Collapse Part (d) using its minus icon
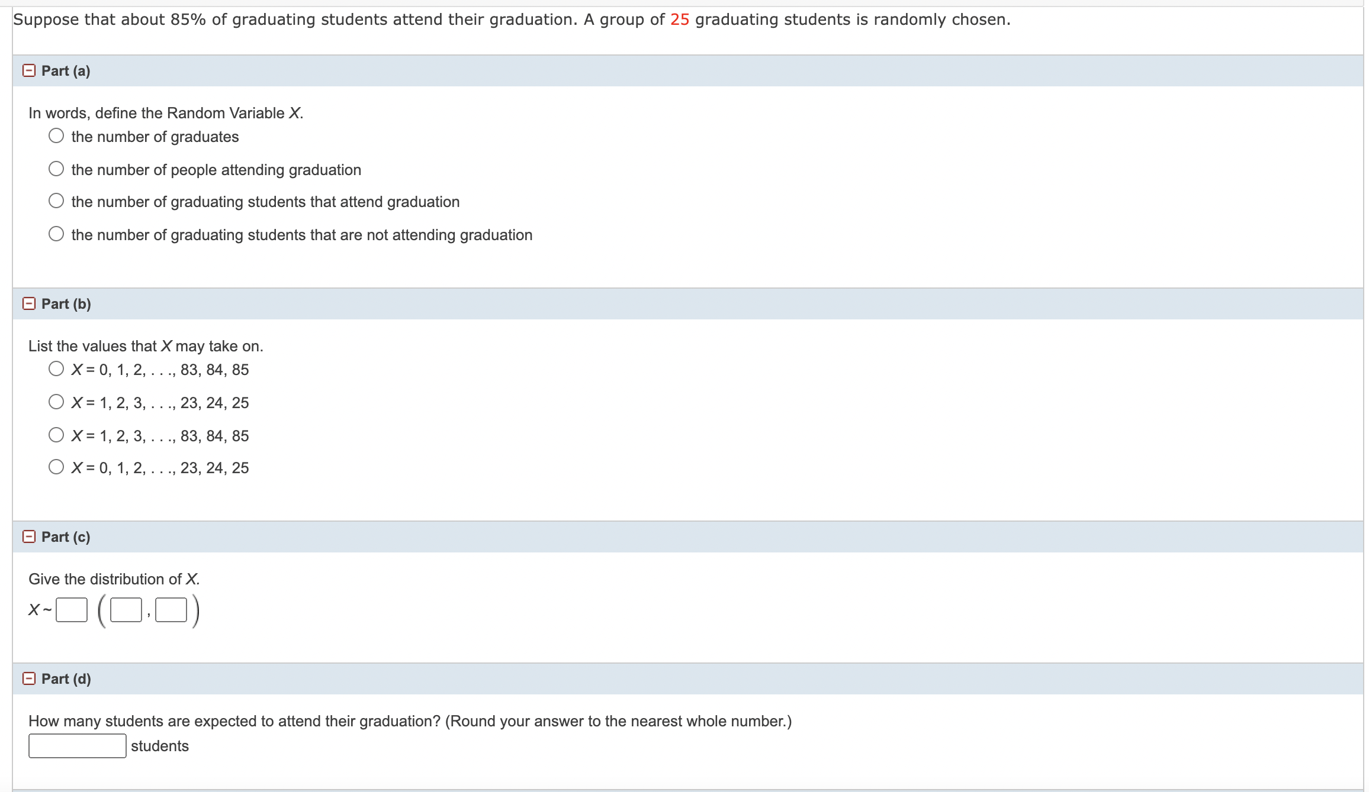Image resolution: width=1369 pixels, height=792 pixels. (x=28, y=678)
